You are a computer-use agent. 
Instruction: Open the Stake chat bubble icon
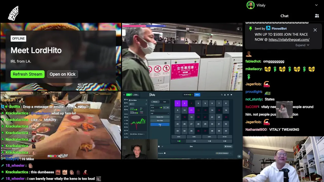(231, 95)
